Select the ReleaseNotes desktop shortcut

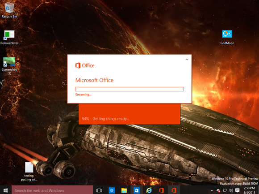[x=9, y=37]
